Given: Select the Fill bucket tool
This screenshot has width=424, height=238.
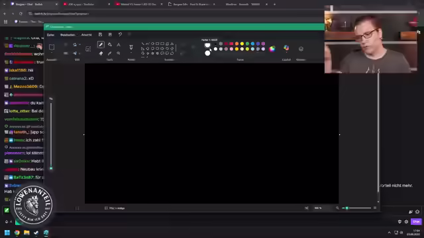Looking at the screenshot, I should coord(109,45).
